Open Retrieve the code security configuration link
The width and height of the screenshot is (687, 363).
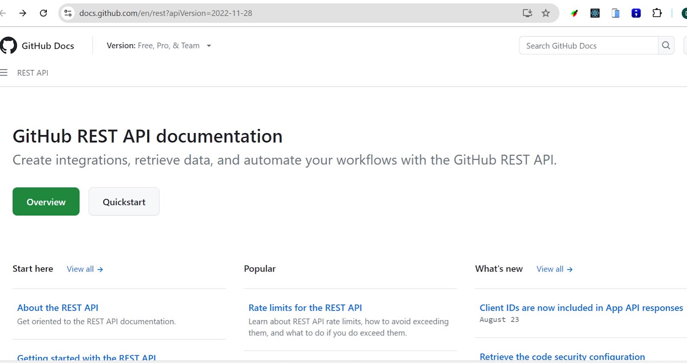[x=562, y=357]
